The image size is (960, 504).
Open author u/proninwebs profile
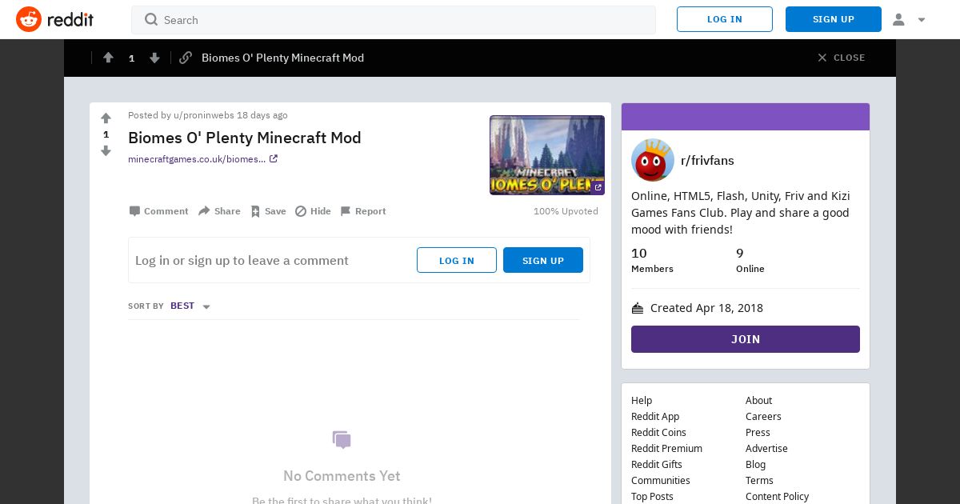(x=203, y=115)
